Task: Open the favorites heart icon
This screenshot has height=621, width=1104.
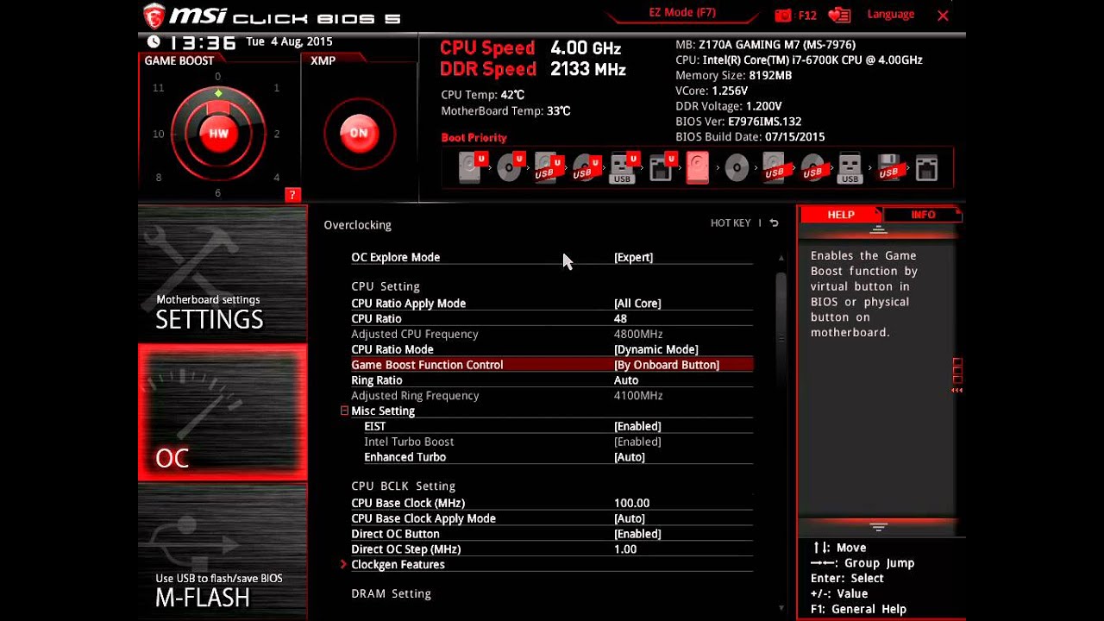Action: coord(839,16)
